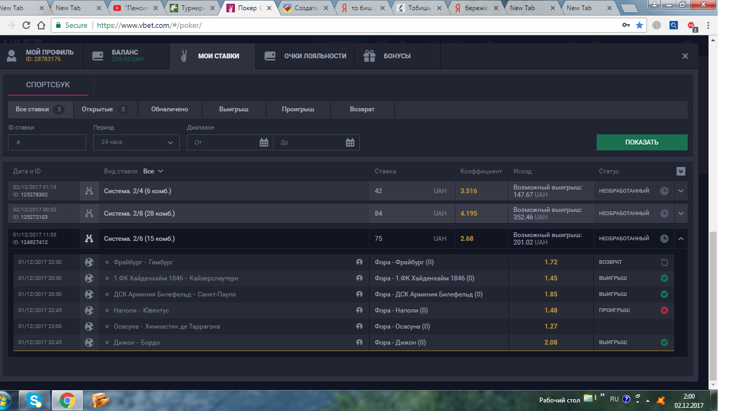Click the RU language indicator in tray
Viewport: 731px width, 411px height.
pos(614,399)
